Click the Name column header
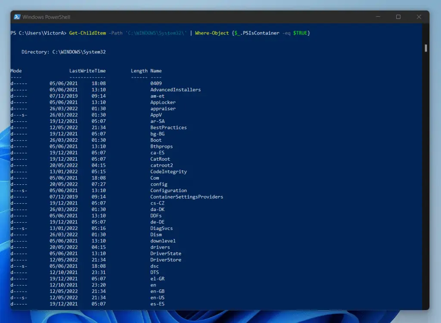The width and height of the screenshot is (441, 323). (156, 71)
